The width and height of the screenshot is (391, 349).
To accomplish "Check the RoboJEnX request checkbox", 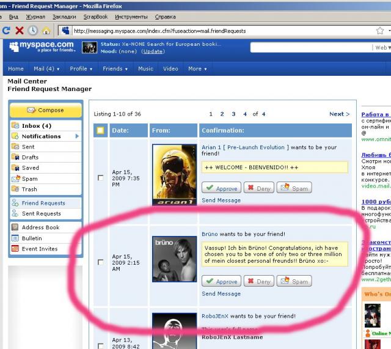I will coord(100,346).
